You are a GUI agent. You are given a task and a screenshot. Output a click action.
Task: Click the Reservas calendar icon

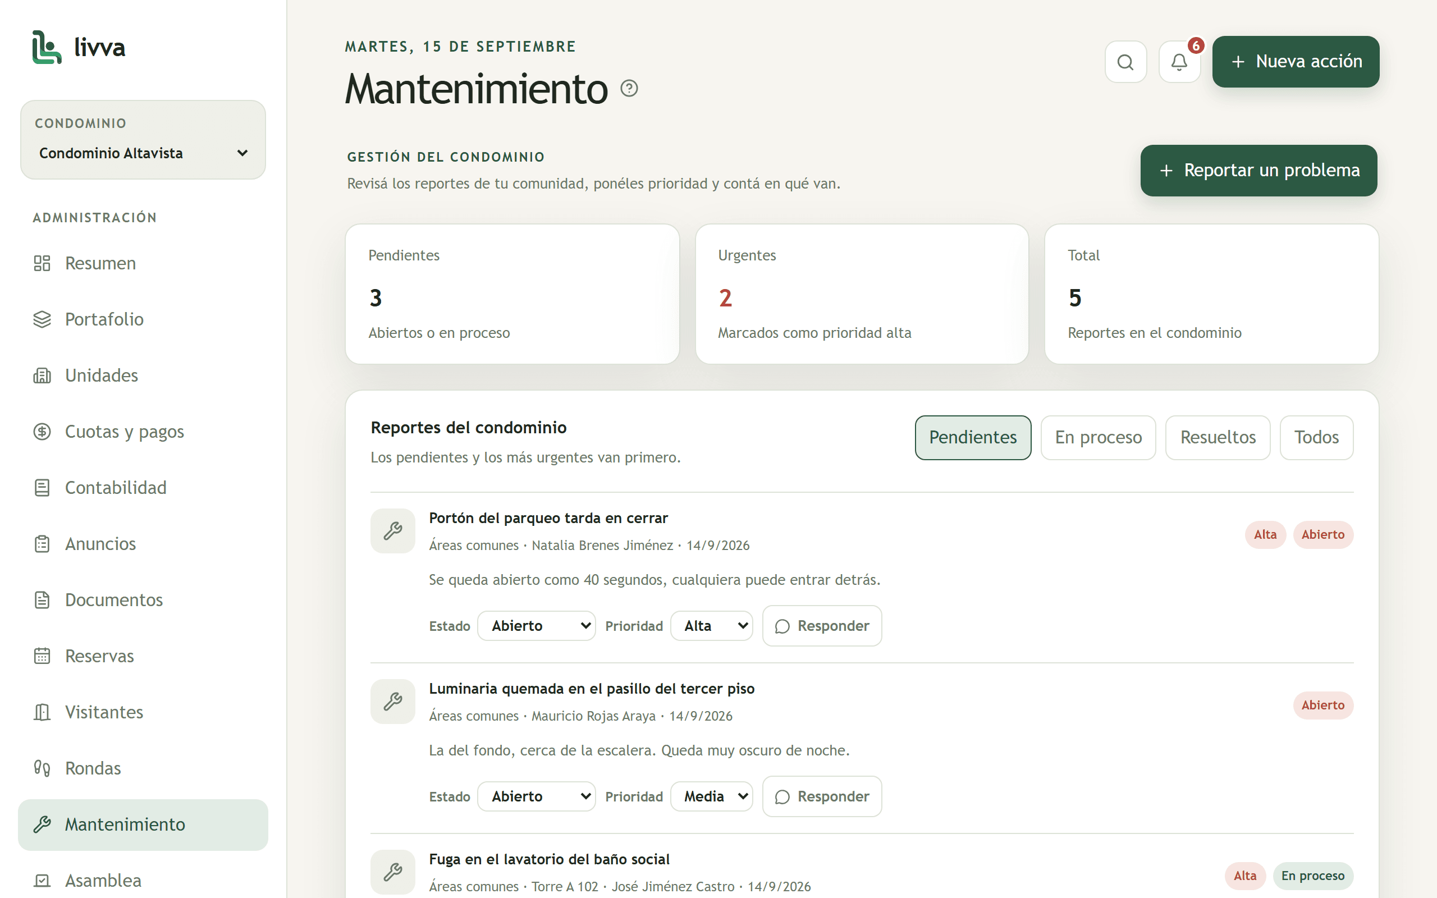(42, 656)
